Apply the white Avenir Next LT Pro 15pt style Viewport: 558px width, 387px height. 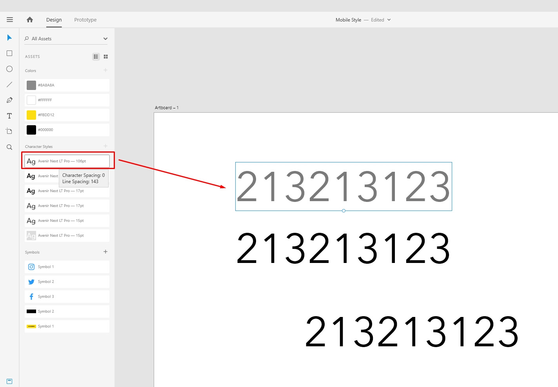(x=67, y=235)
